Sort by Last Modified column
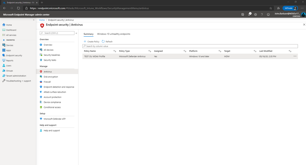The width and height of the screenshot is (306, 165). pyautogui.click(x=290, y=51)
